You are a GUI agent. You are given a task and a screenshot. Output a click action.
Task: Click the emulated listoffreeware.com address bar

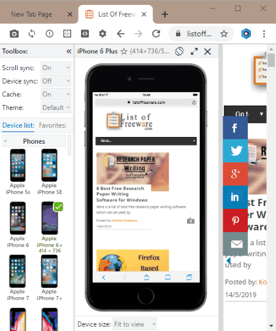tap(146, 103)
